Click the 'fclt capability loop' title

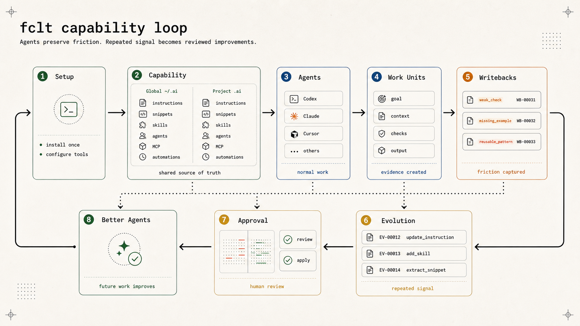(x=103, y=27)
